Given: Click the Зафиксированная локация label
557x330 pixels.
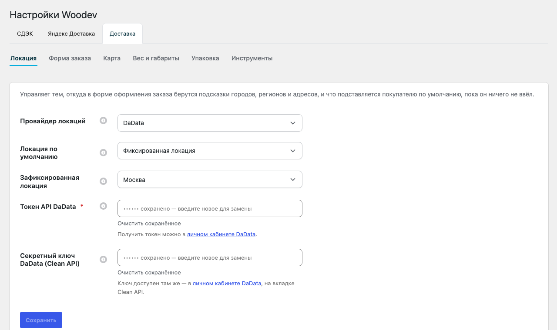Looking at the screenshot, I should click(50, 181).
